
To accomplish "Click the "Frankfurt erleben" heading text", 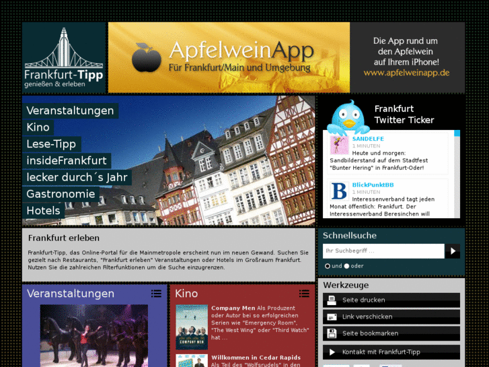I will point(64,238).
